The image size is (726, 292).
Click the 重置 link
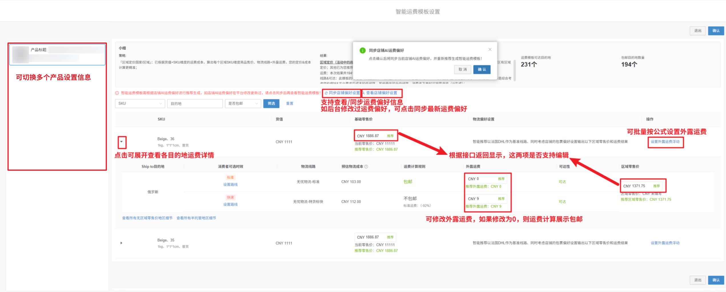tap(290, 104)
